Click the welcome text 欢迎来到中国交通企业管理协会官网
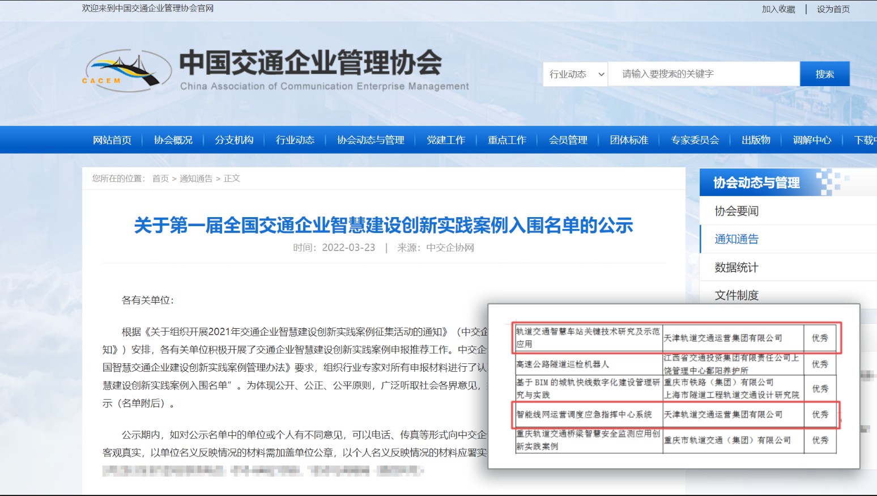 tap(148, 9)
